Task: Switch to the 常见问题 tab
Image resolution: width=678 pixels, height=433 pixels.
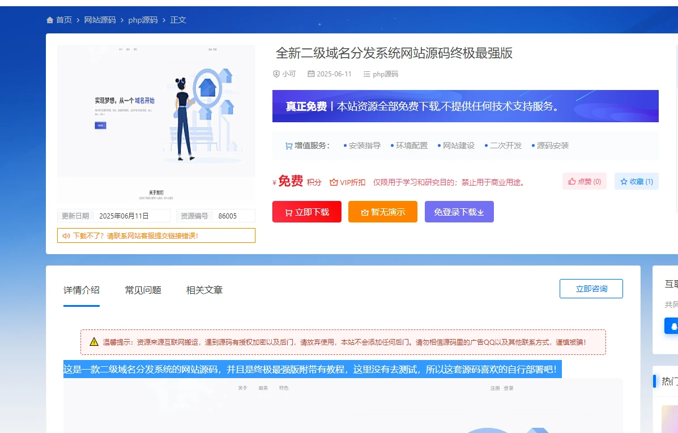Action: pos(143,290)
